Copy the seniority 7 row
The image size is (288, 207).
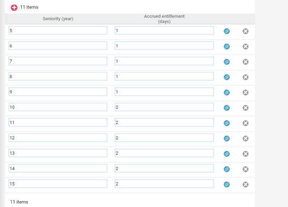[x=227, y=62]
